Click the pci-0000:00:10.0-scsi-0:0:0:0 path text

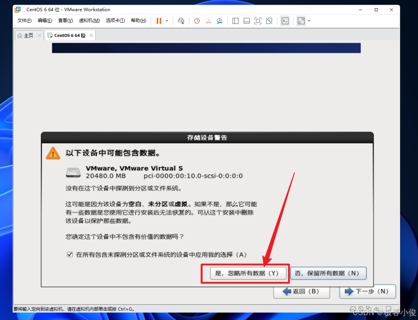coord(193,176)
